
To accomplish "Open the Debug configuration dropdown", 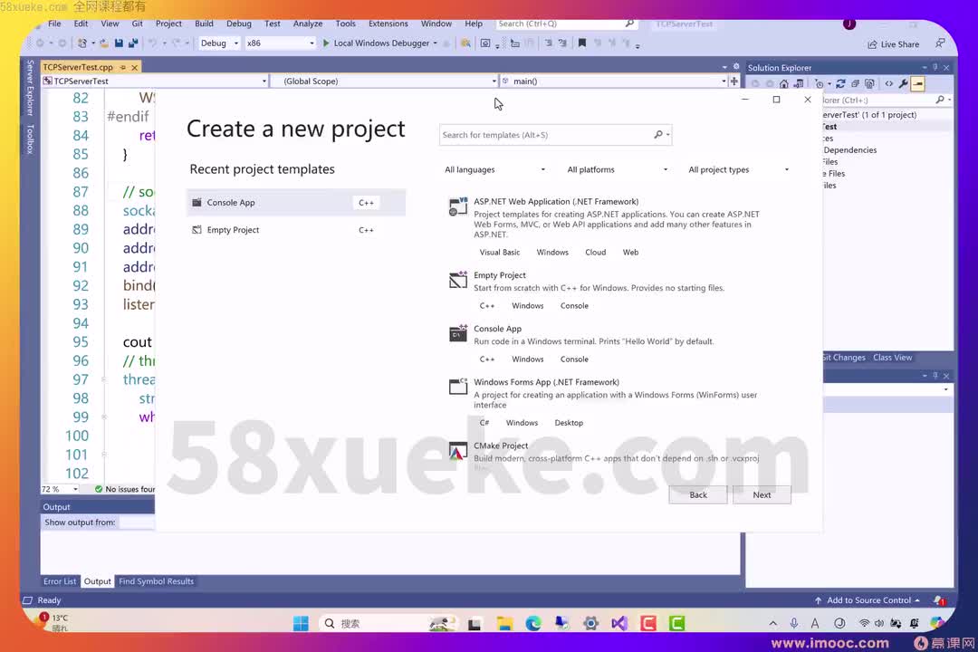I will (219, 43).
